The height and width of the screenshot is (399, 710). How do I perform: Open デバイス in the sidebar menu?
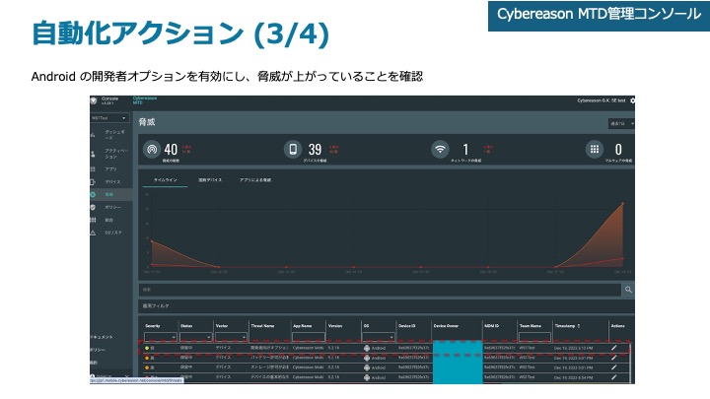coord(112,182)
